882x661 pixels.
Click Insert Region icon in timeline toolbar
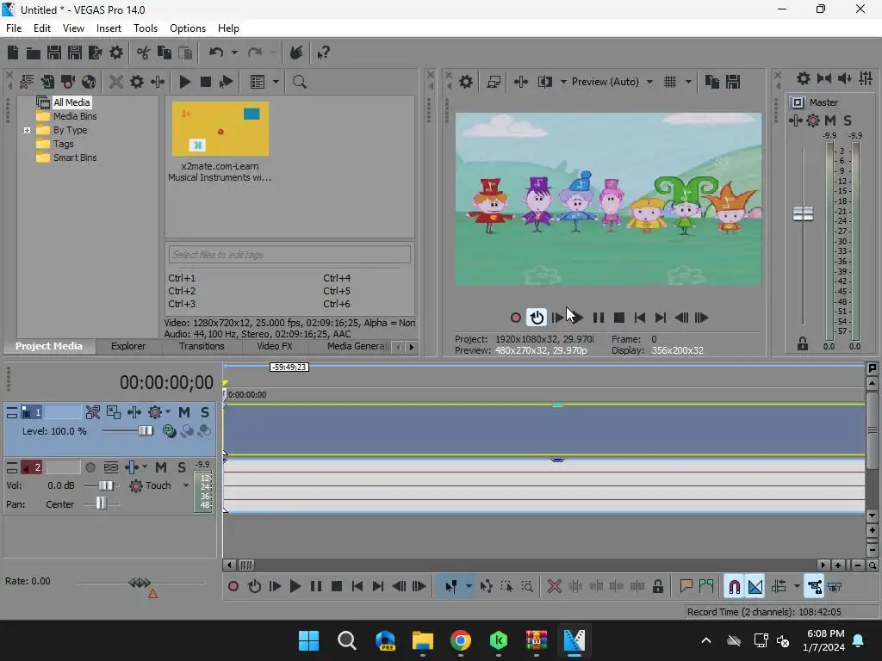click(x=706, y=587)
